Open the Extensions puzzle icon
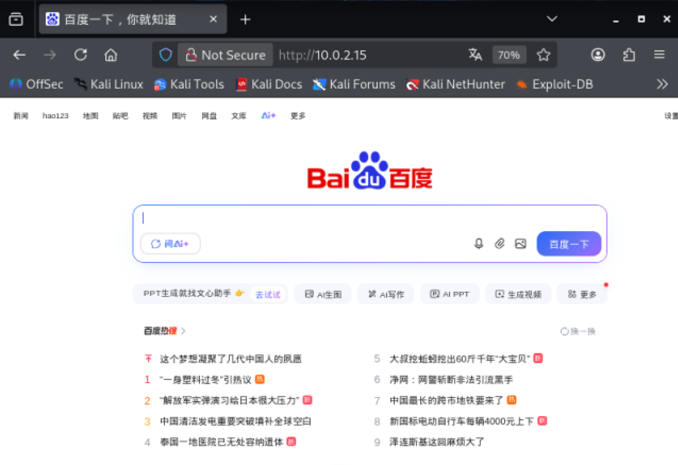 (x=629, y=55)
